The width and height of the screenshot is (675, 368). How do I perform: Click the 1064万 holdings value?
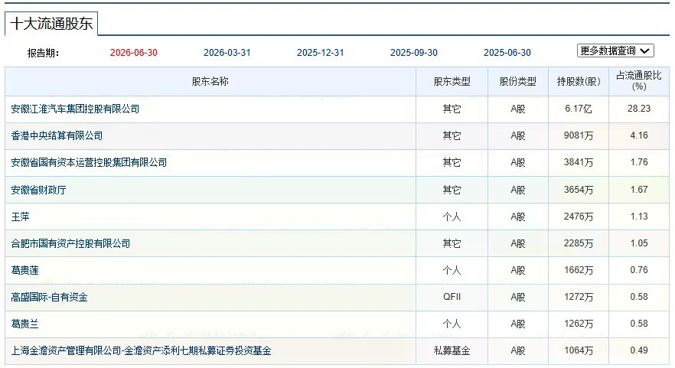pos(578,350)
